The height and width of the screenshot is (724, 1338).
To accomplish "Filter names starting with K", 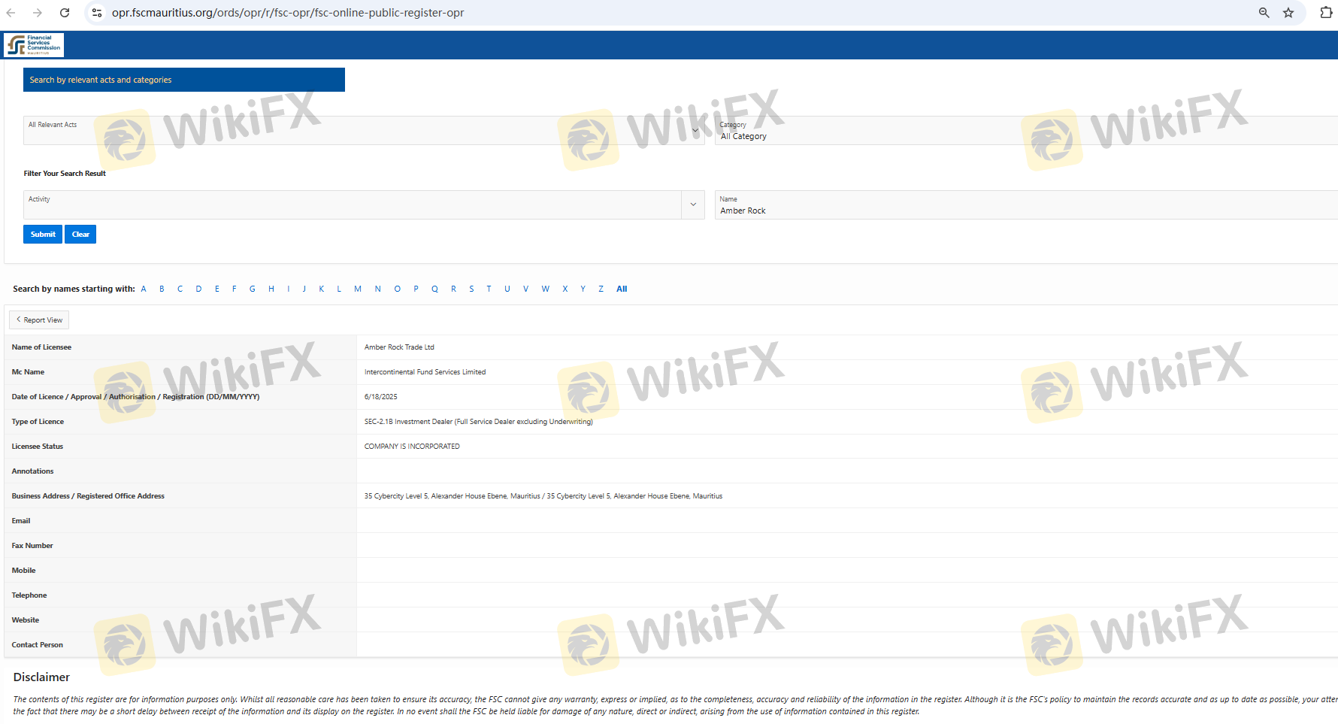I will click(x=322, y=289).
